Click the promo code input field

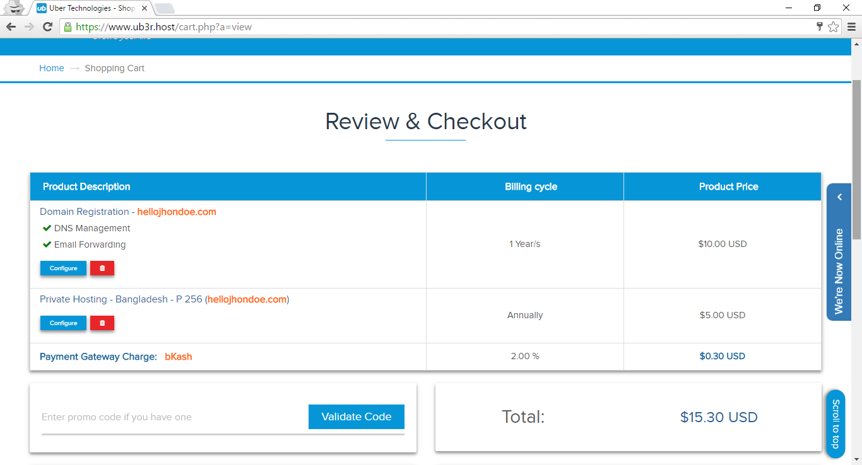pyautogui.click(x=170, y=417)
